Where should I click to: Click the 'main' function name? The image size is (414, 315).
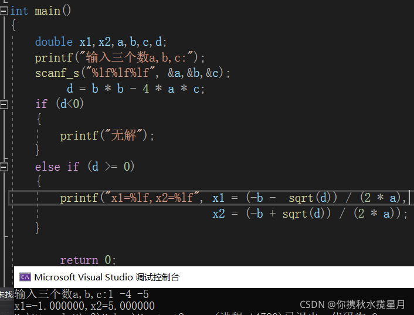point(47,11)
